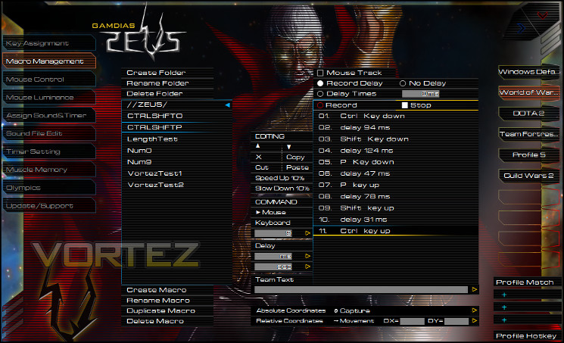Move macro step up with the up arrow
The image size is (564, 343).
[x=257, y=146]
